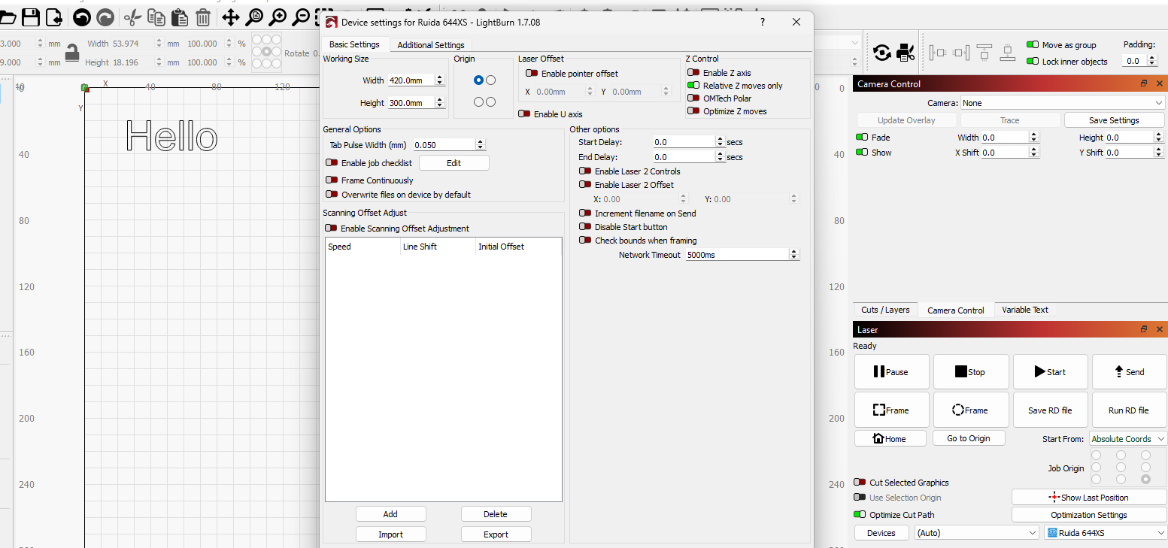Enable the Frame Continuously option
Screen dimensions: 1168x548
(332, 180)
